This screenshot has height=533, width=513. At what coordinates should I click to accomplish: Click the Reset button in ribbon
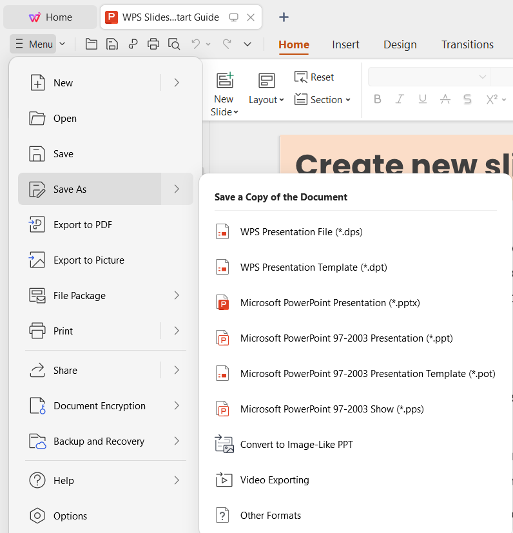315,77
